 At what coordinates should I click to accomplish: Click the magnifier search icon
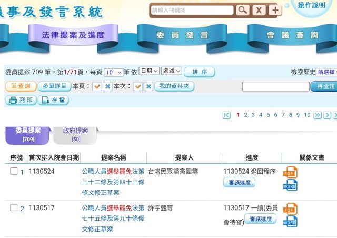click(x=243, y=10)
